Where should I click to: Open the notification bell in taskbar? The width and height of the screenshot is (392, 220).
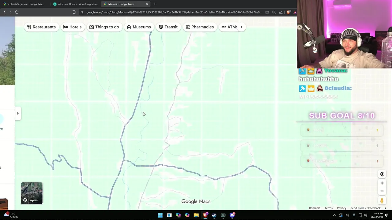click(386, 215)
